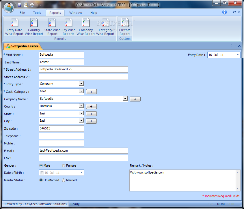Screen dimensions: 244x209
Task: Click the blue info icon near Help
Action: 224,12
